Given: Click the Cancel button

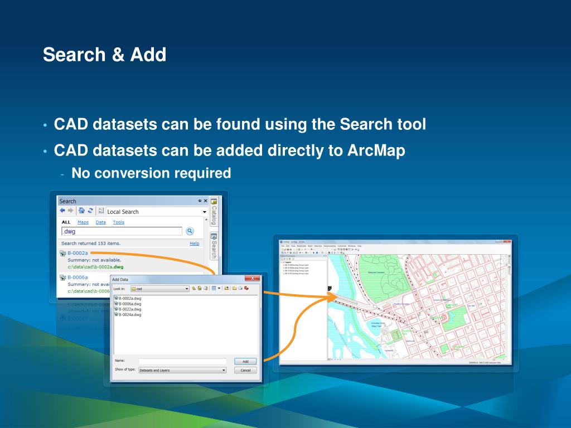Looking at the screenshot, I should point(245,370).
